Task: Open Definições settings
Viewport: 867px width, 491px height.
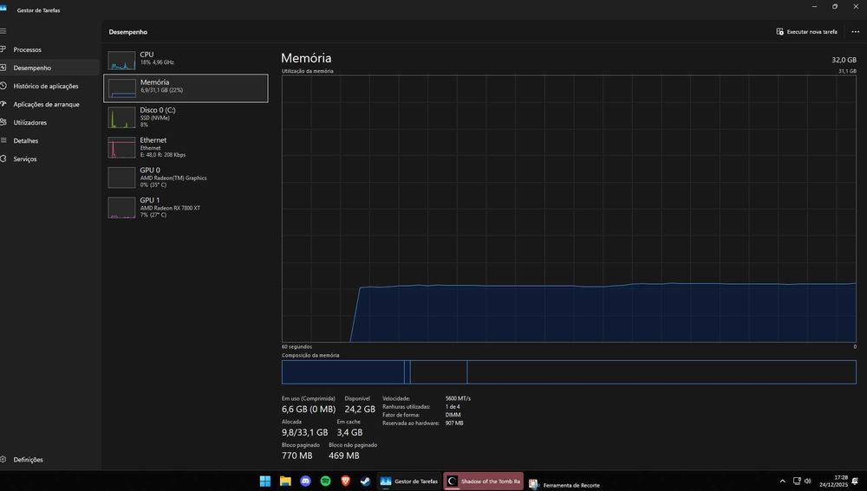Action: point(49,460)
